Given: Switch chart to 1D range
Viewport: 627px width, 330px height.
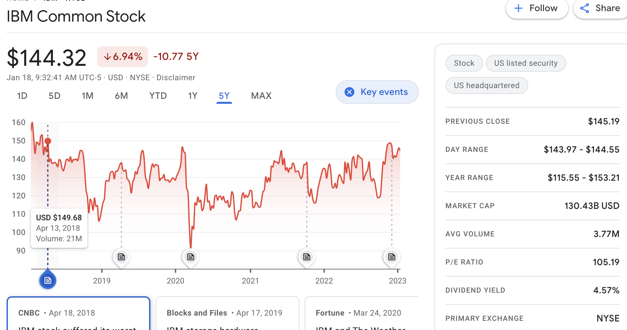Looking at the screenshot, I should [x=22, y=96].
